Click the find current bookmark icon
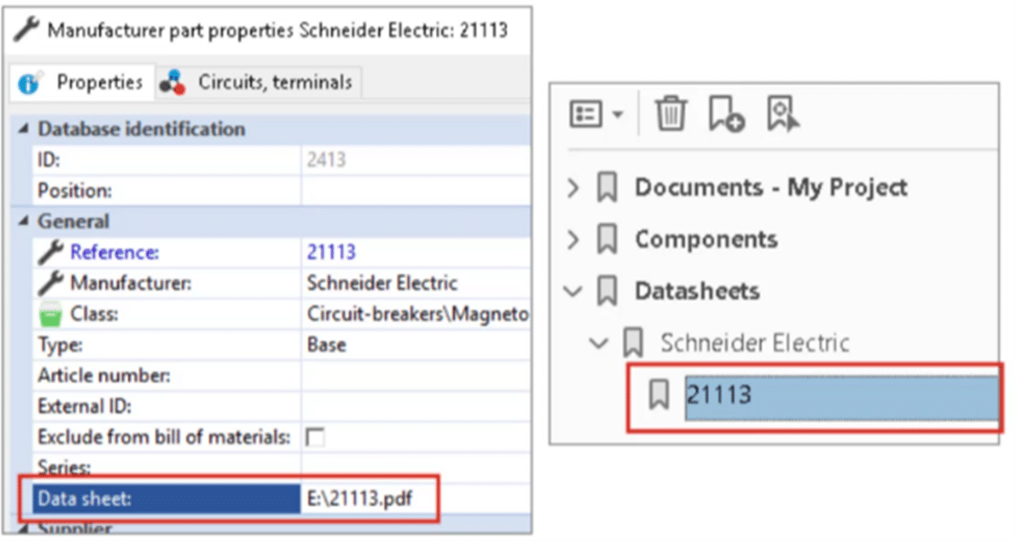 click(782, 115)
